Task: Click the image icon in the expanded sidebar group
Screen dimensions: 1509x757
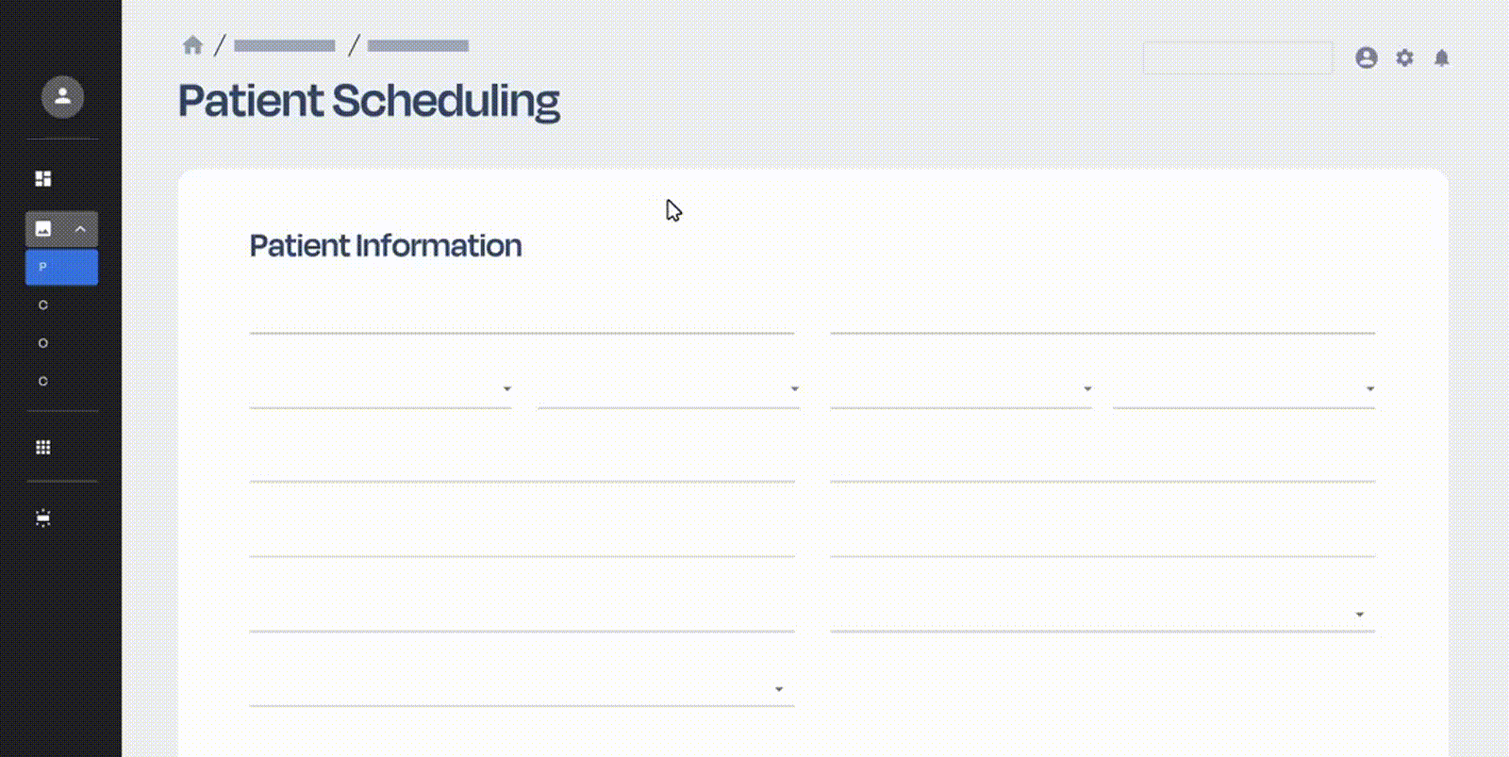Action: pyautogui.click(x=43, y=229)
